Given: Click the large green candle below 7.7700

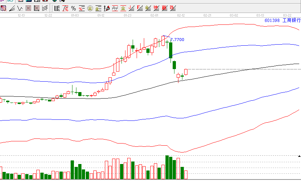Looking at the screenshot, I should click(x=171, y=50).
